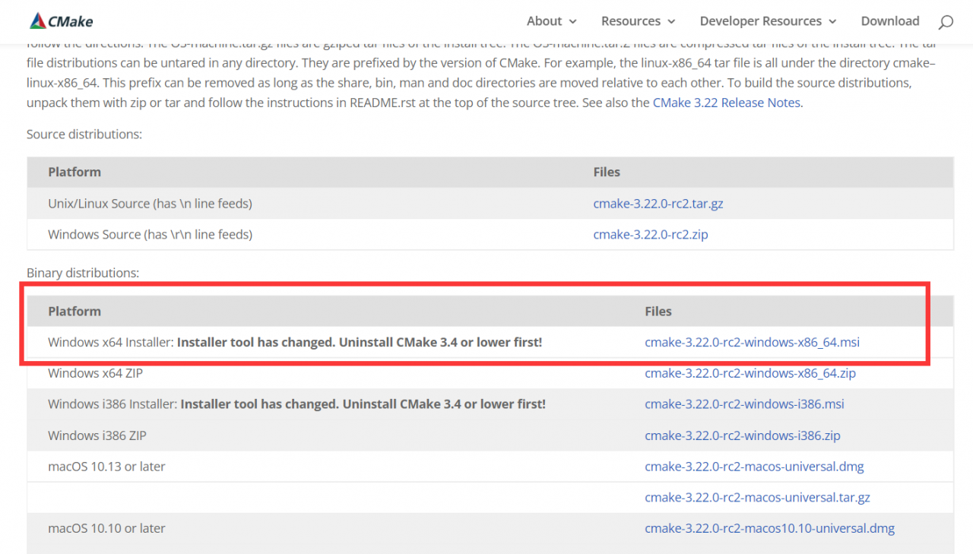Viewport: 973px width, 554px height.
Task: Select the 'macOS 10.10 or later' cell
Action: tap(106, 528)
